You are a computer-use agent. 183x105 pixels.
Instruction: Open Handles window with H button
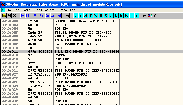[101, 16]
